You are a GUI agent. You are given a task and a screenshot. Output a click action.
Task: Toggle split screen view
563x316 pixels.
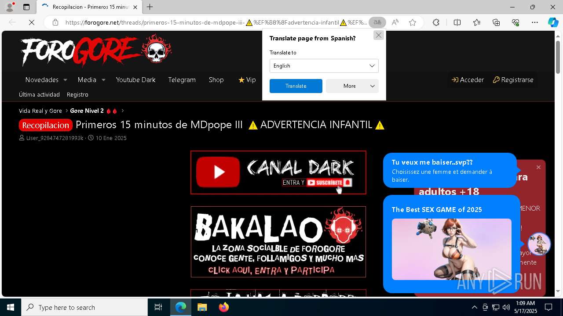(x=457, y=22)
